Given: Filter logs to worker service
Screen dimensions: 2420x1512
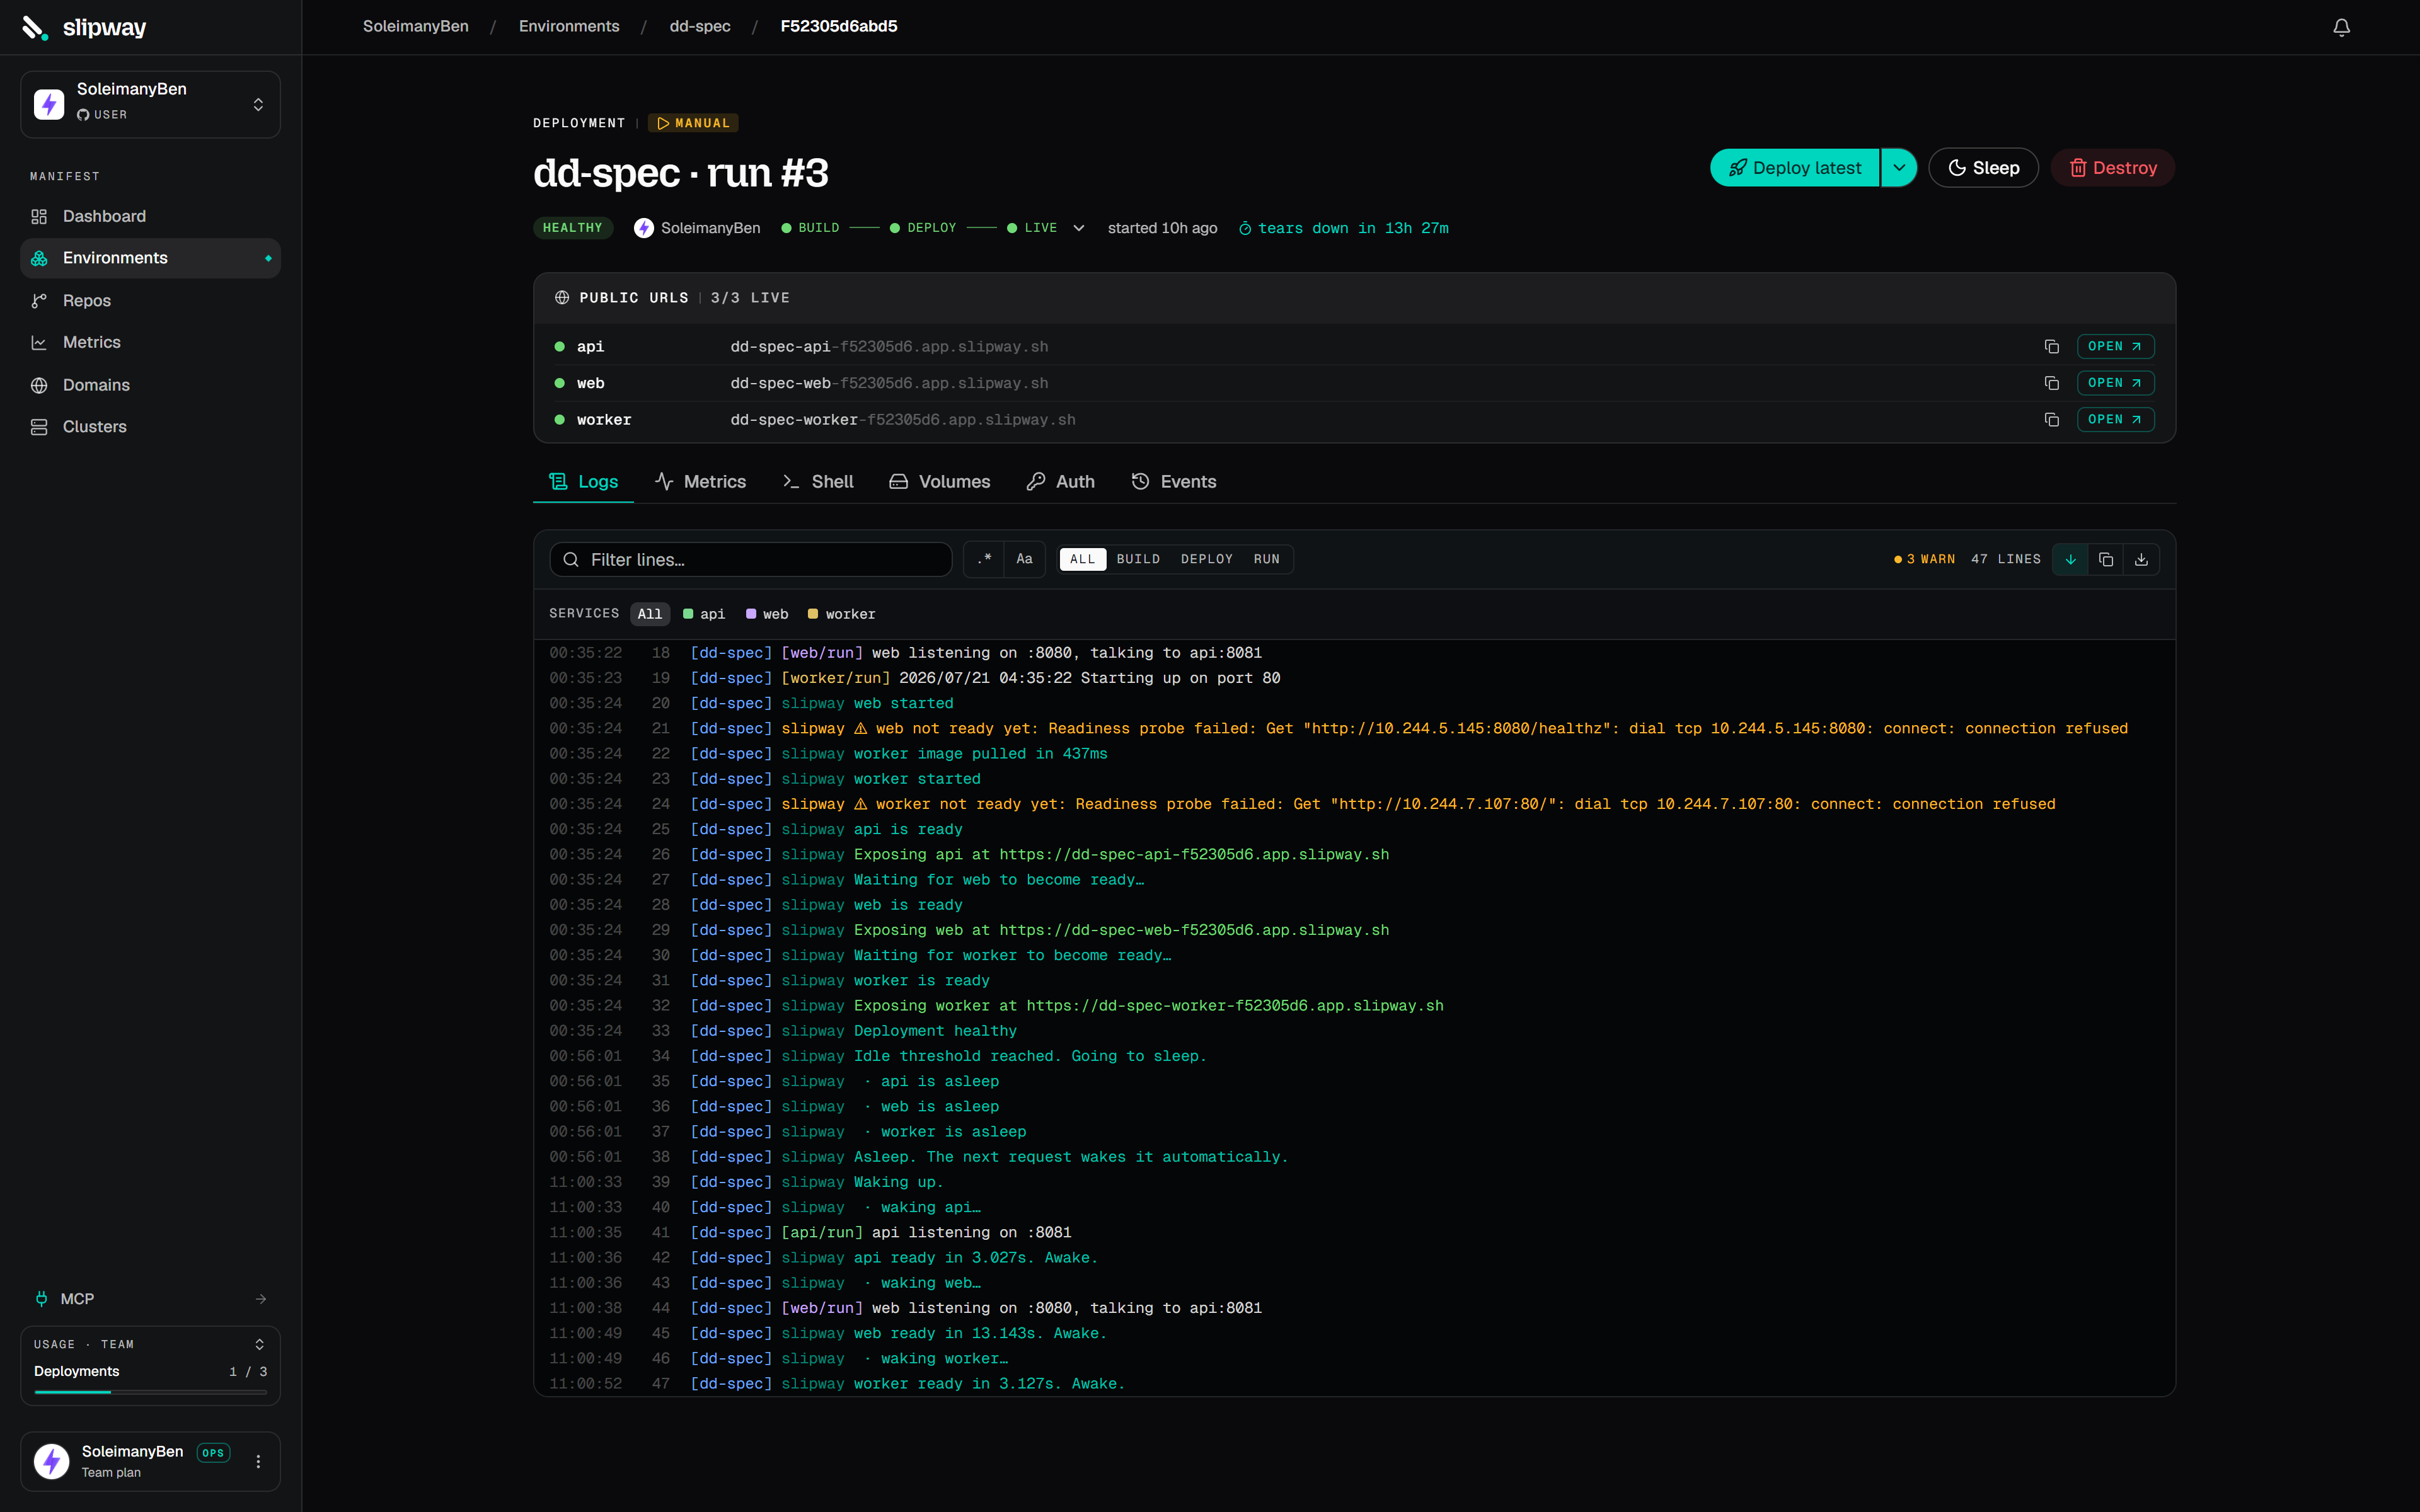Looking at the screenshot, I should (x=841, y=614).
